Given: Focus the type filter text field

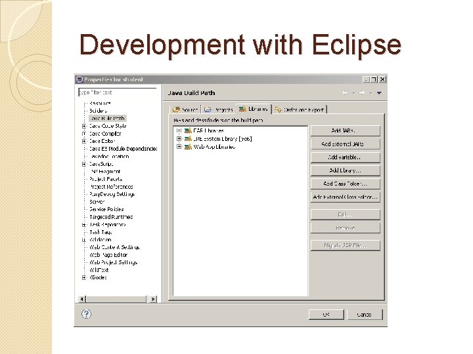Looking at the screenshot, I should pos(118,92).
